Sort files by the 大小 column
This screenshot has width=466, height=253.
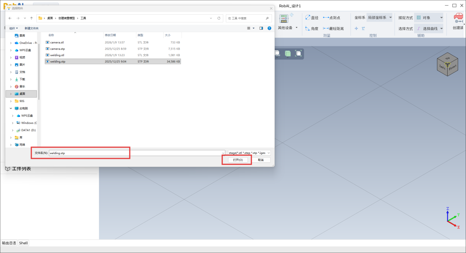(x=167, y=35)
